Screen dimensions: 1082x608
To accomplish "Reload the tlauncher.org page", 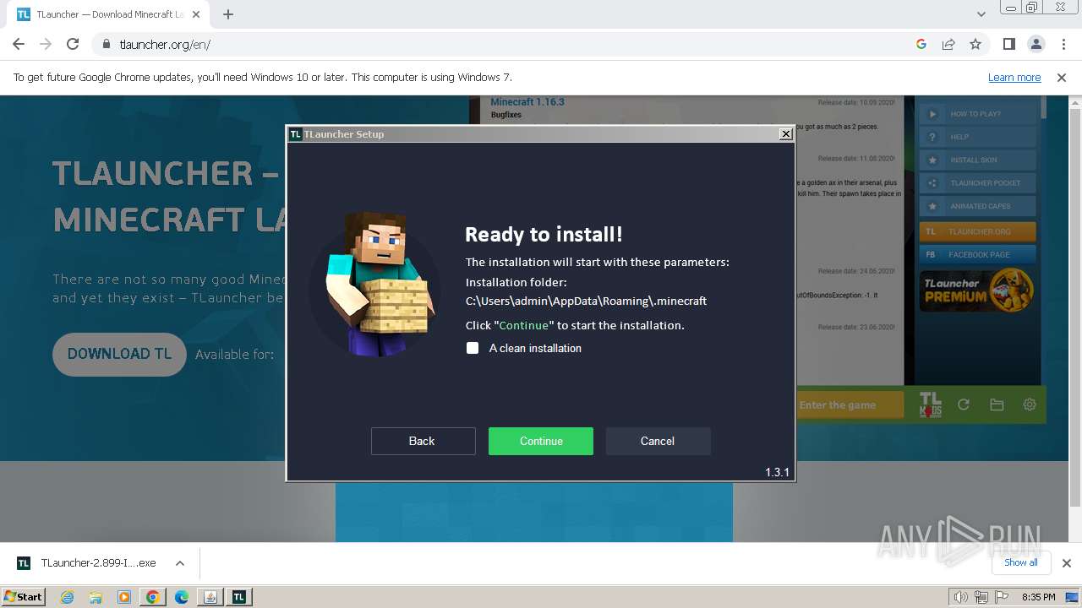I will point(73,44).
